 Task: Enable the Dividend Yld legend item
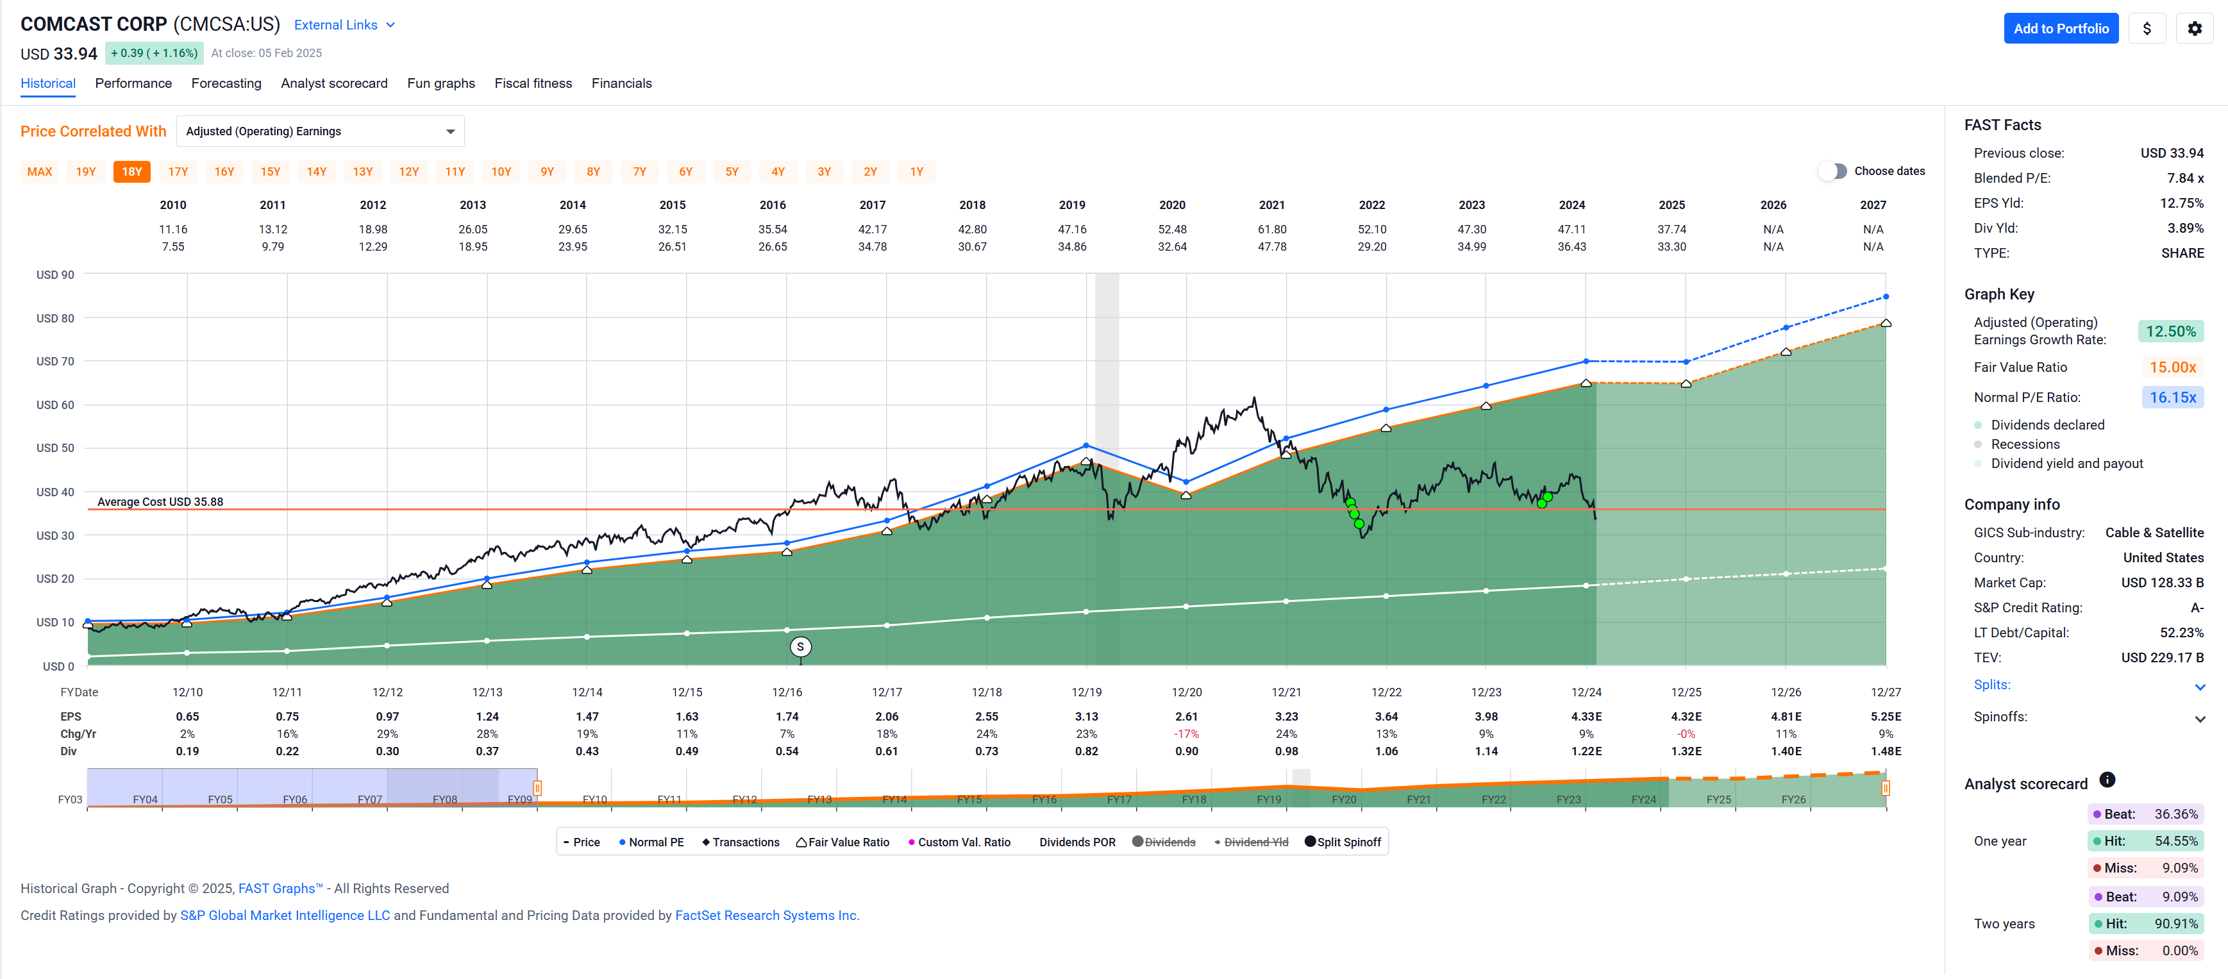pos(1251,842)
